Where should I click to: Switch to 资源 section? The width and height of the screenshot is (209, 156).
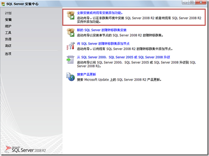coord(8,39)
